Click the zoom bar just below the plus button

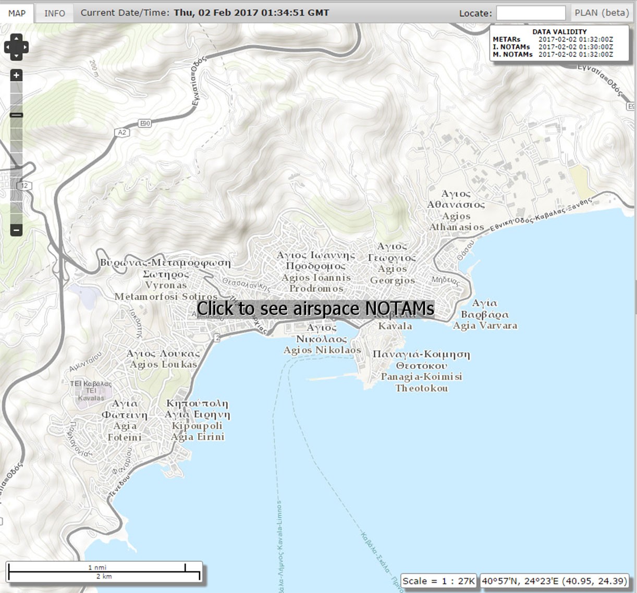(17, 87)
